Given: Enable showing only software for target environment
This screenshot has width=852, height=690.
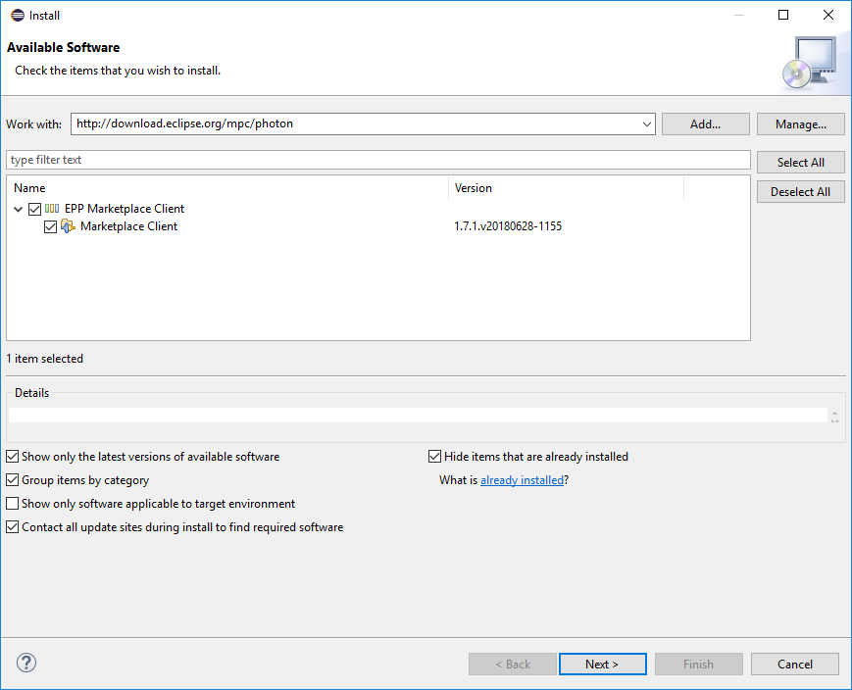Looking at the screenshot, I should coord(12,503).
